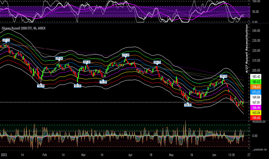Click the 27 date label on time axis
The height and width of the screenshot is (159, 269).
coord(249,155)
